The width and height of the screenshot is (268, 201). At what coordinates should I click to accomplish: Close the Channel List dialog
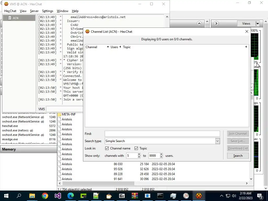(247, 31)
